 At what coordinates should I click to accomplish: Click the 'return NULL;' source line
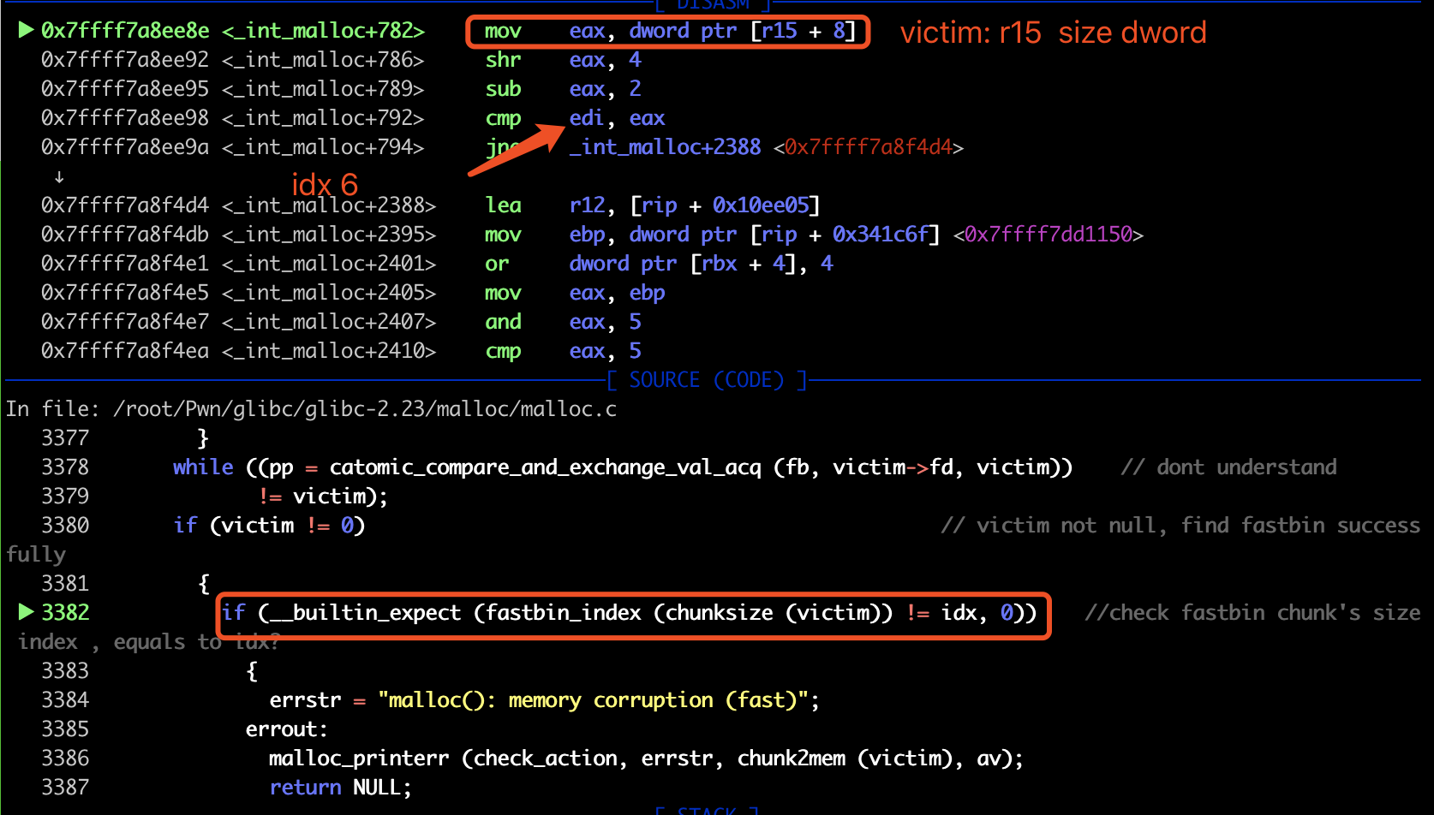[x=340, y=788]
